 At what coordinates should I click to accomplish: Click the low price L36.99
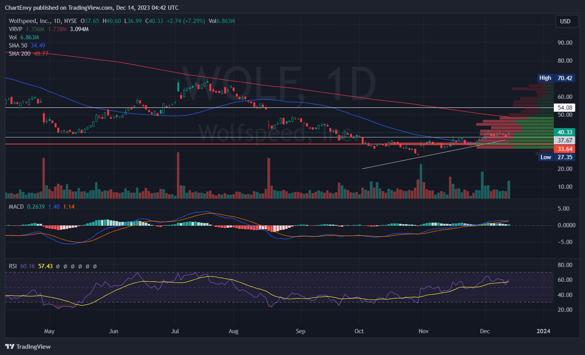tap(133, 21)
